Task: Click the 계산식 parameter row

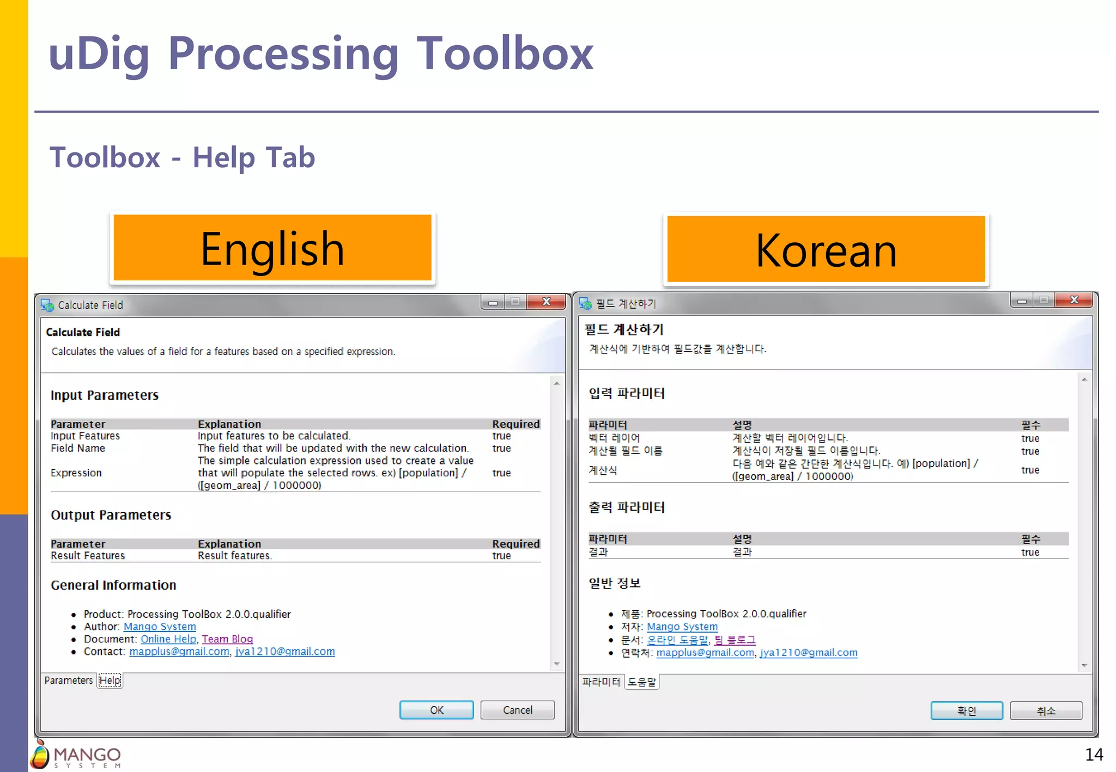Action: (828, 470)
